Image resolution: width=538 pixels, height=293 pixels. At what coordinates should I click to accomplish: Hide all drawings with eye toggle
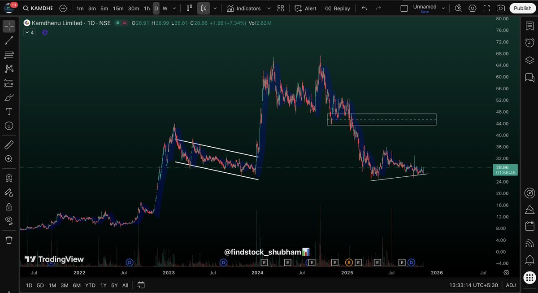tap(9, 220)
